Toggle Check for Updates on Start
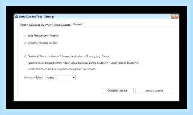Screen dimensions: 193x115 click(x=25, y=43)
